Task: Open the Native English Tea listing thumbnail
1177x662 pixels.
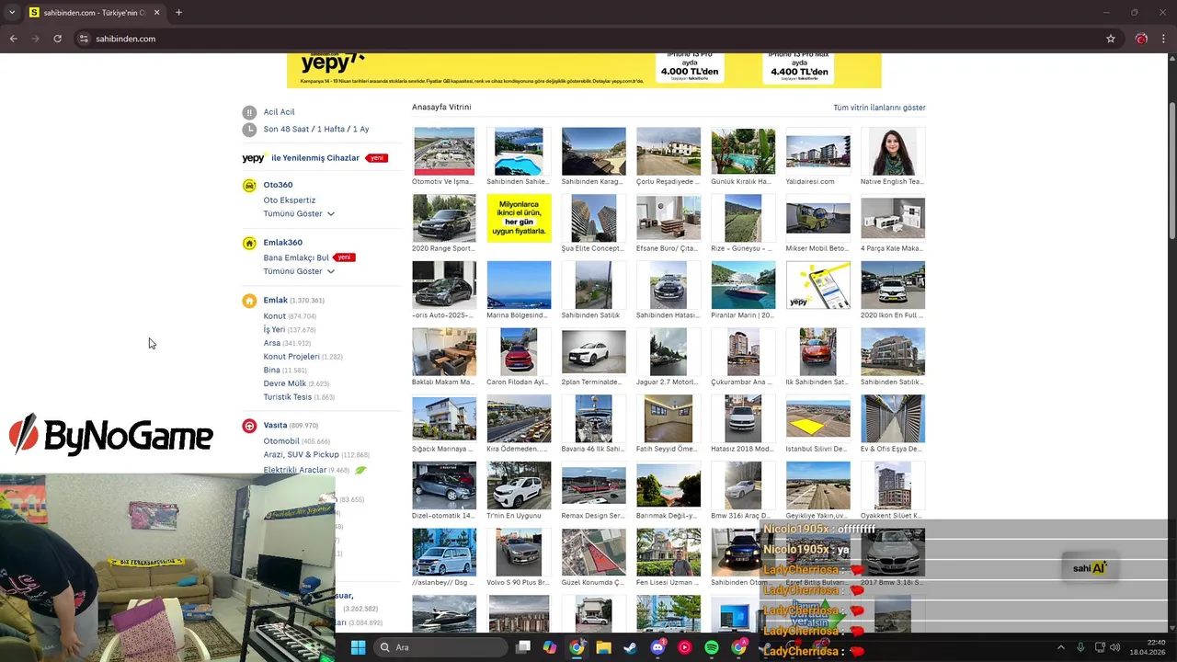Action: click(893, 151)
